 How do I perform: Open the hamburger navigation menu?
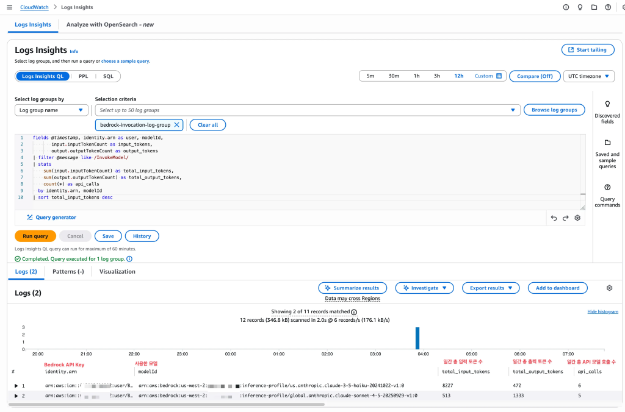coord(9,7)
